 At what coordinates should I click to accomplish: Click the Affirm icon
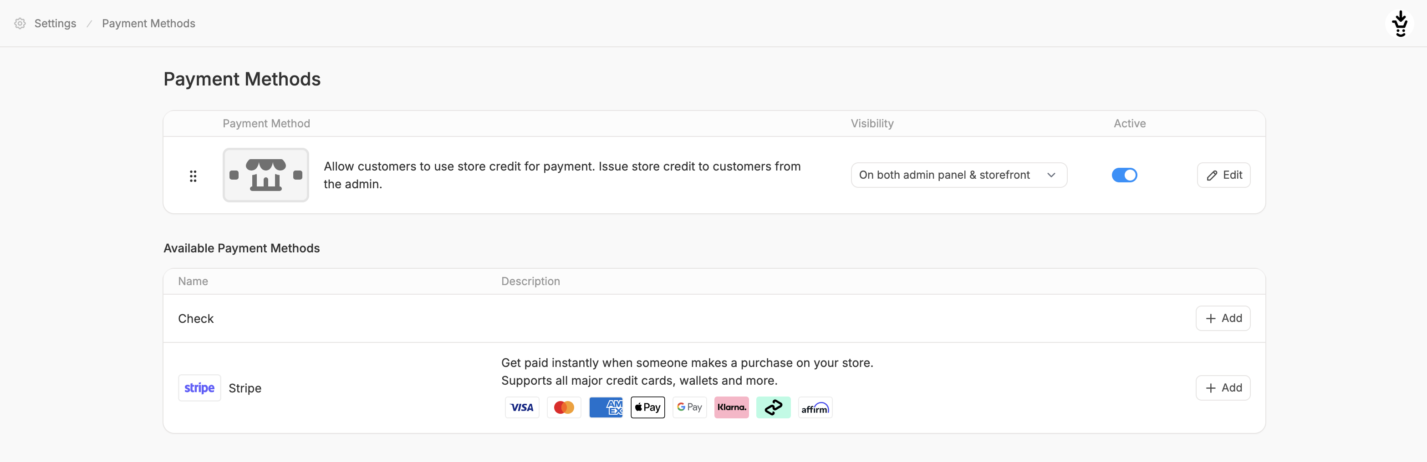(815, 408)
